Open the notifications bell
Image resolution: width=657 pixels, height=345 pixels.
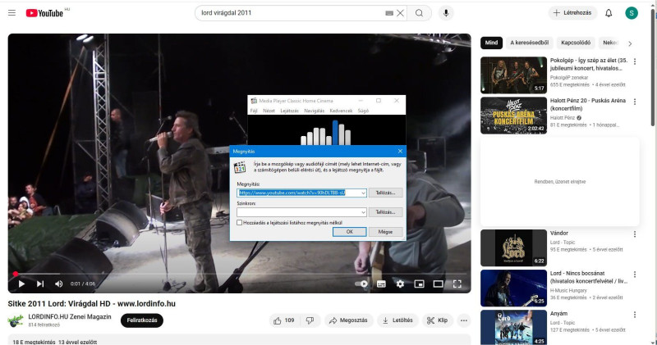[x=609, y=13]
